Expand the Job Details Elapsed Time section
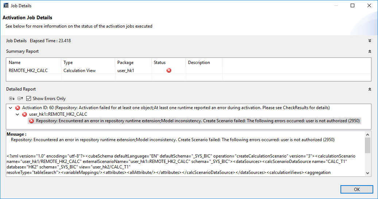Viewport: 378px width, 199px height. click(370, 41)
